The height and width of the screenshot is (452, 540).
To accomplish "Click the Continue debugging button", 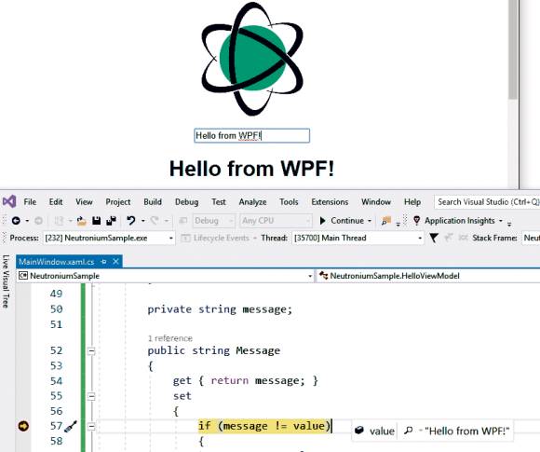I will (x=342, y=221).
